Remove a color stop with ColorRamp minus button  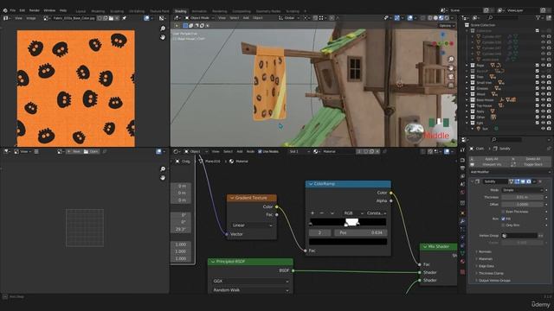(321, 213)
